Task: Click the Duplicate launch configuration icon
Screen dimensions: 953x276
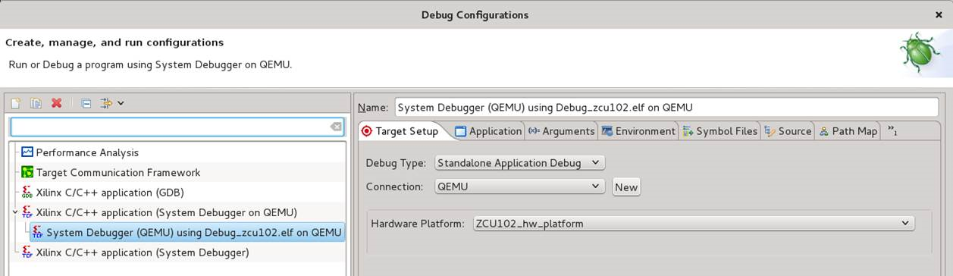Action: pyautogui.click(x=36, y=103)
